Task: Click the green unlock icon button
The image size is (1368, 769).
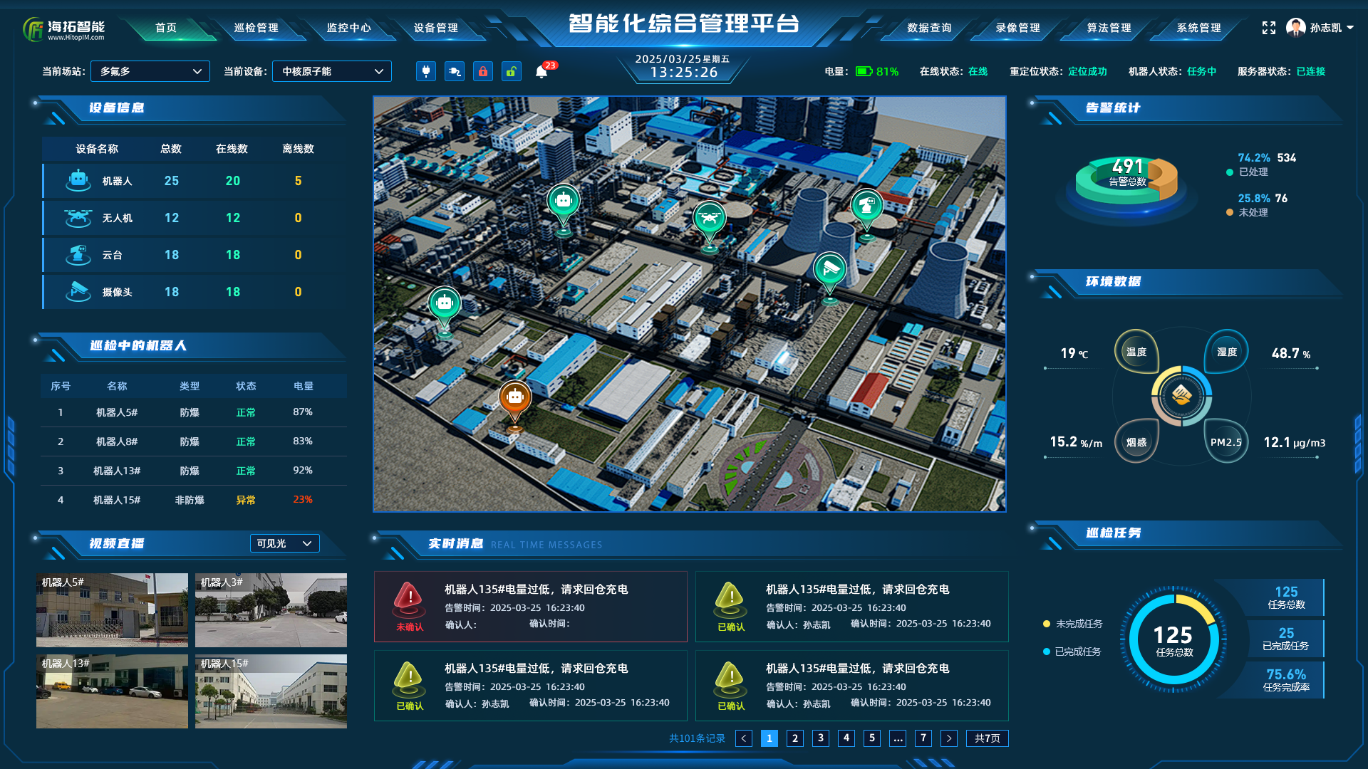Action: click(512, 71)
